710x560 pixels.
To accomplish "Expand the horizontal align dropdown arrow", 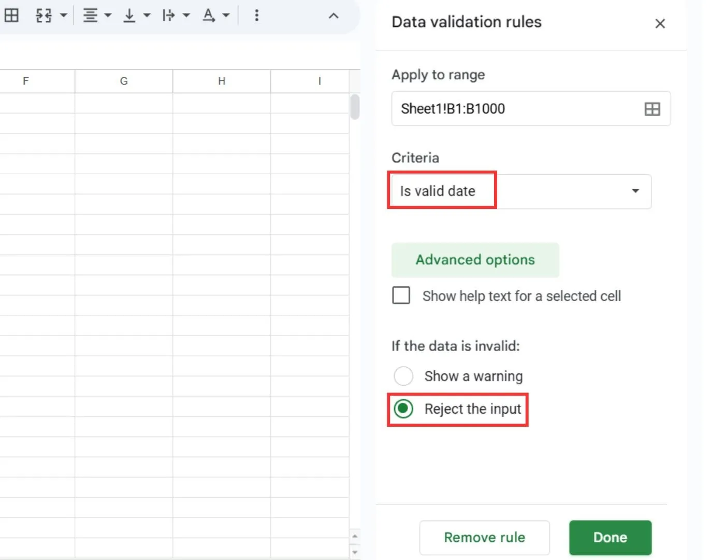I will [x=108, y=16].
